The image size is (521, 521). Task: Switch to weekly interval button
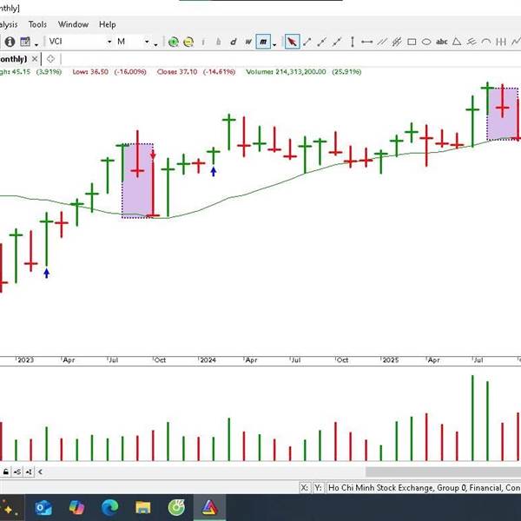coord(247,42)
